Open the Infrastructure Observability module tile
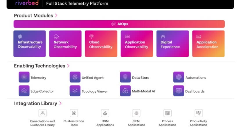241x127 pixels. 30,44
